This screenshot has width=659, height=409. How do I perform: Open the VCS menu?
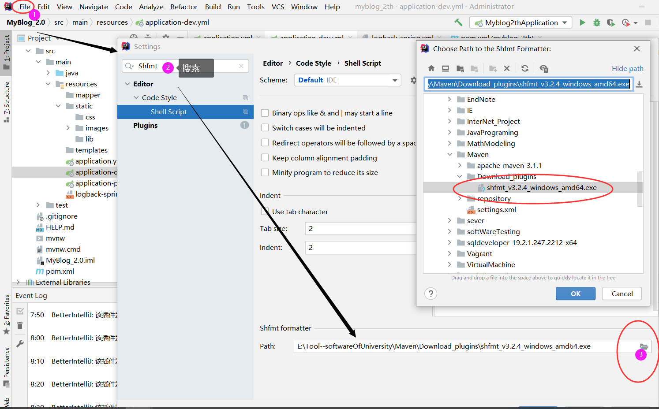point(279,7)
